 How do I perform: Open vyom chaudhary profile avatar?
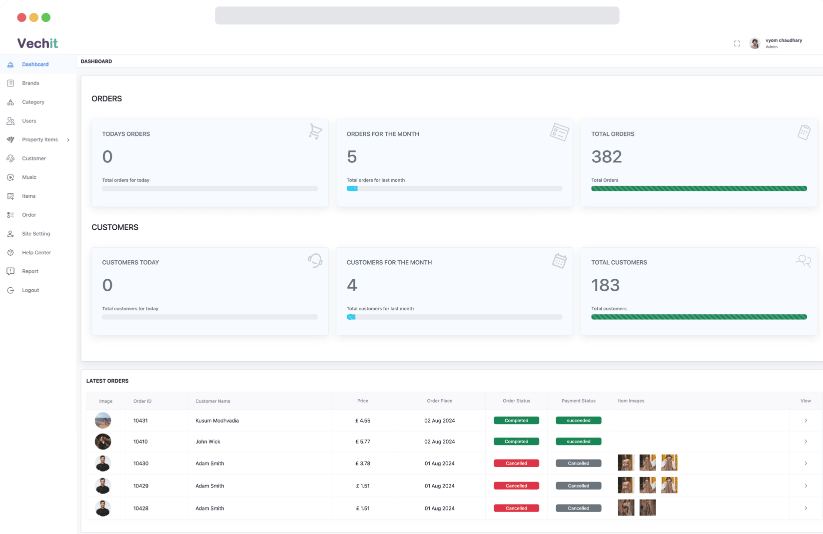coord(755,43)
